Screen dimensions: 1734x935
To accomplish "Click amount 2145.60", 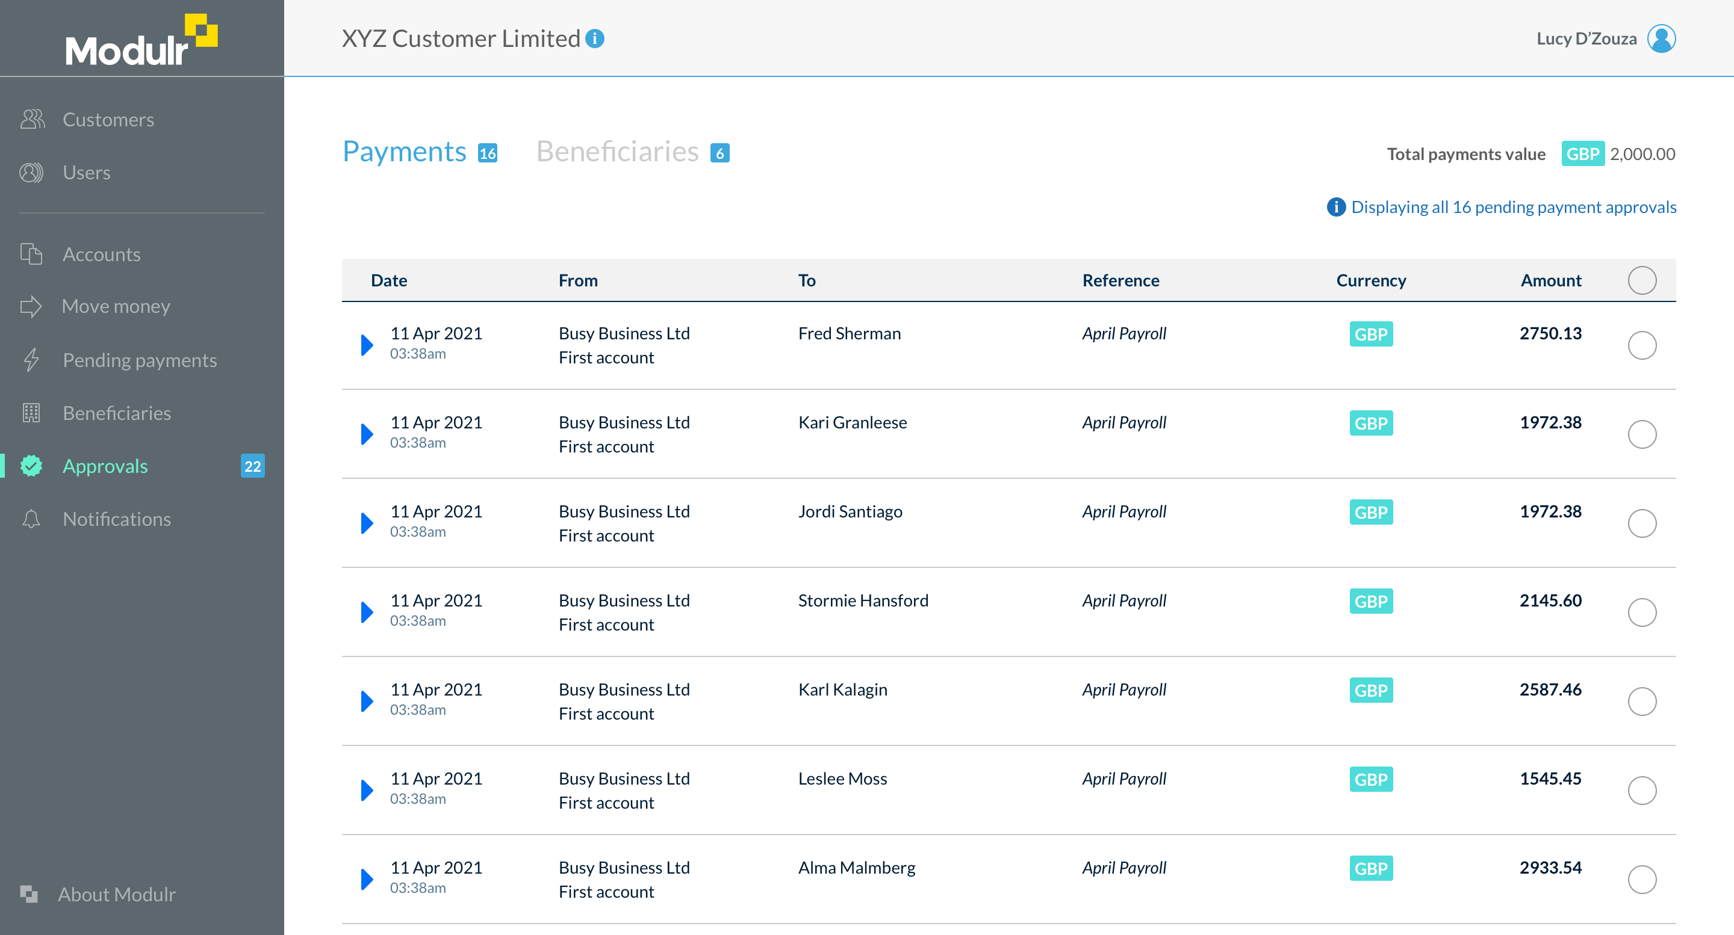I will coord(1550,600).
